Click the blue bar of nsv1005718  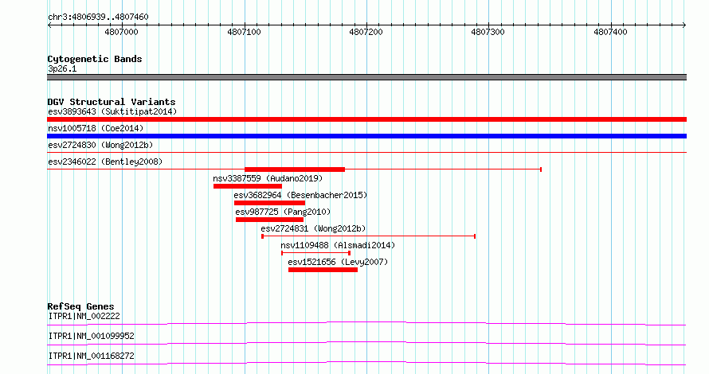click(x=366, y=136)
